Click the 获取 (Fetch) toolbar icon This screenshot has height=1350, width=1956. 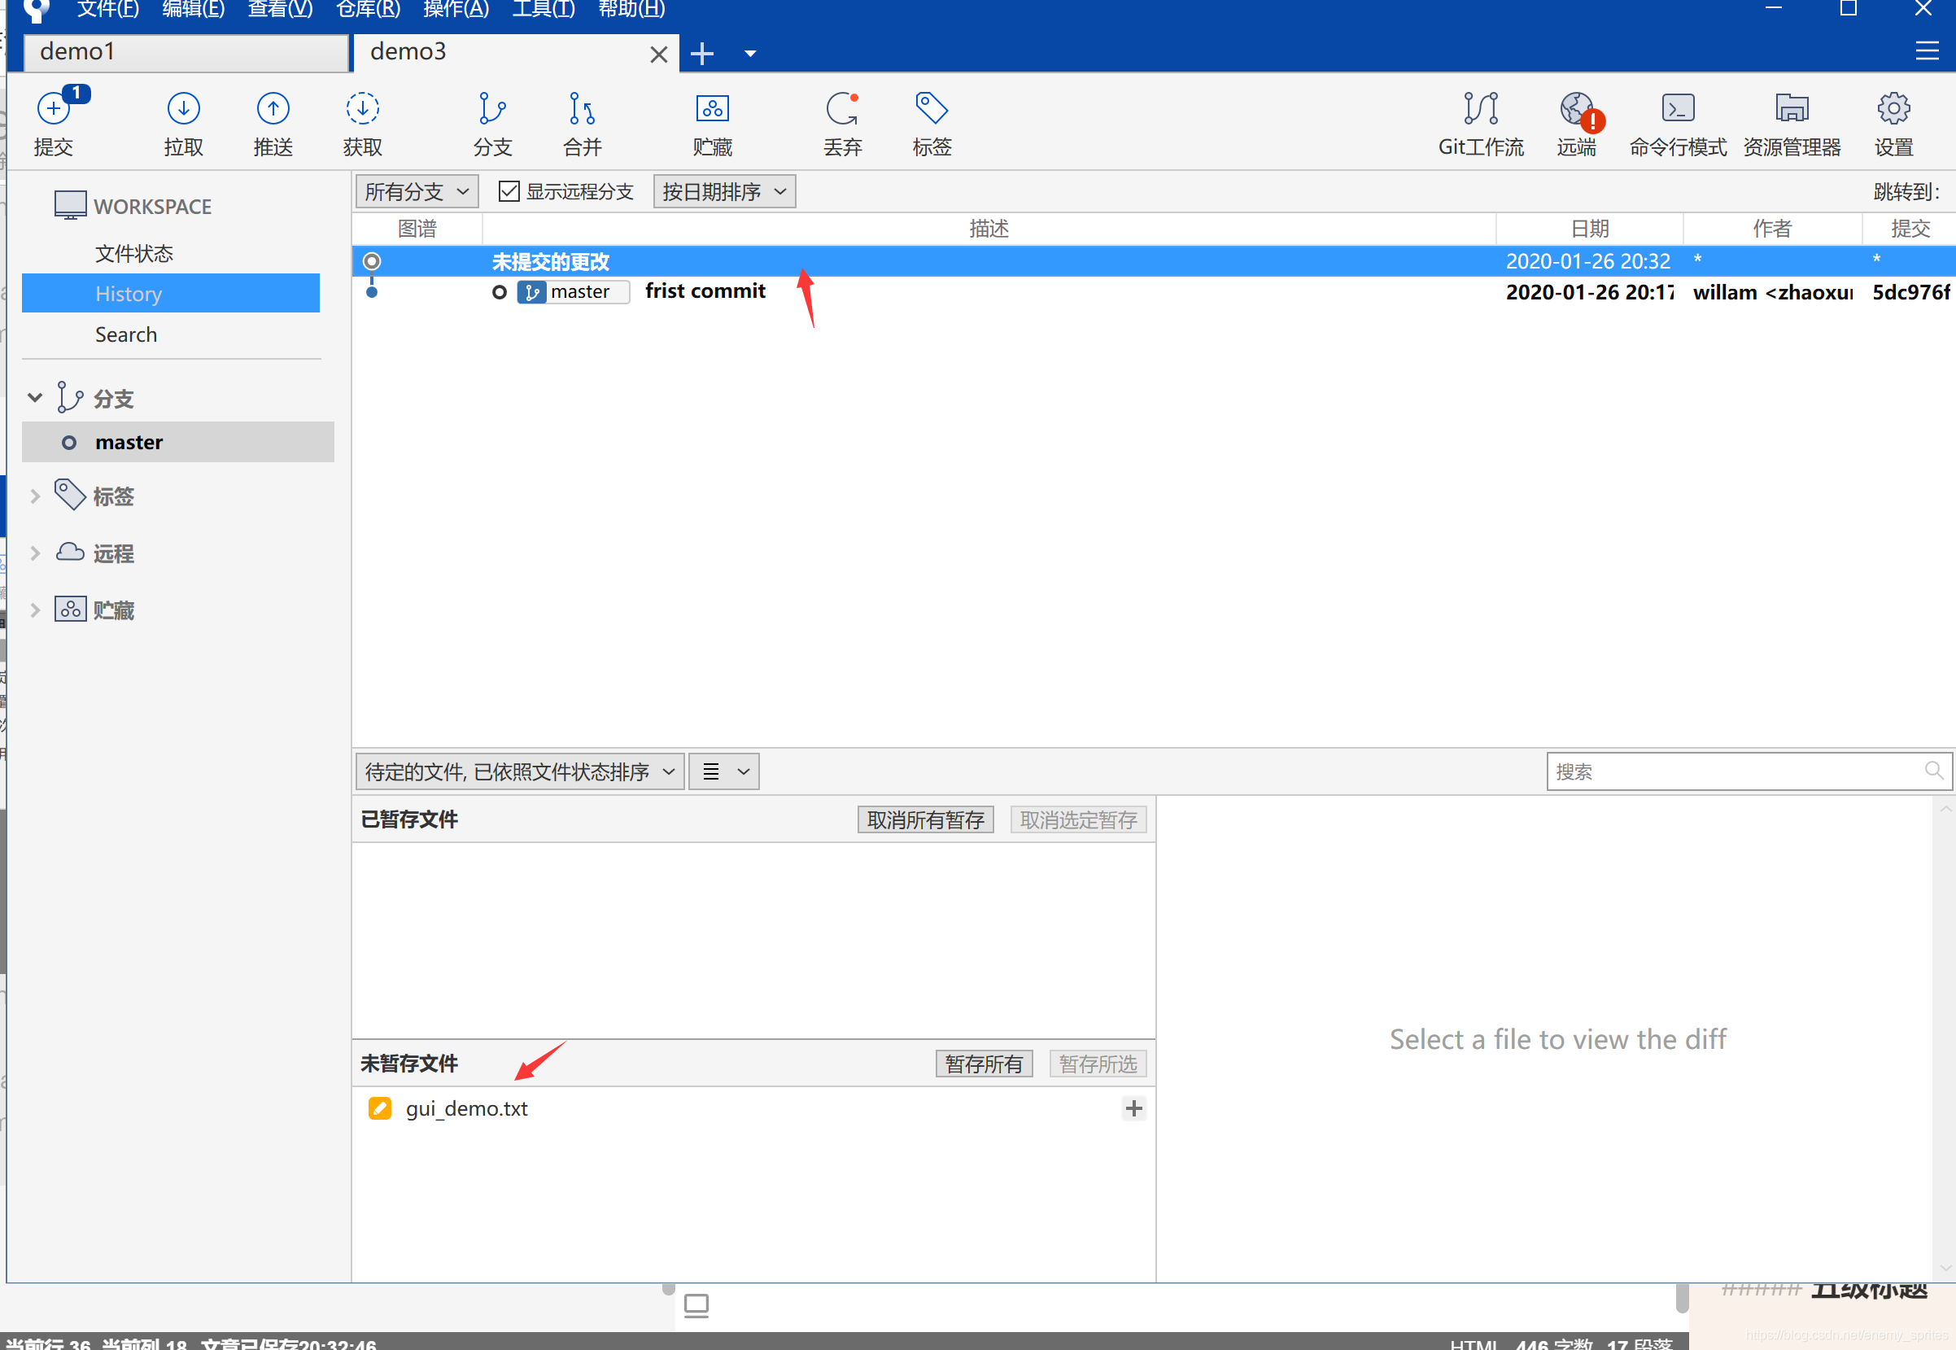[362, 110]
